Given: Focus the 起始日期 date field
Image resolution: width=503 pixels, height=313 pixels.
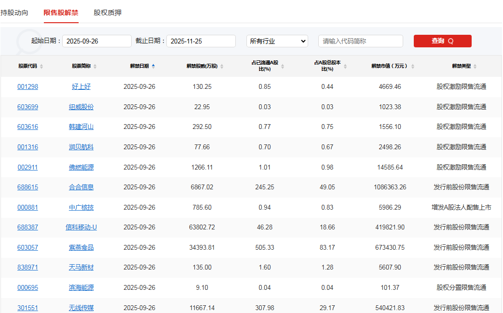Looking at the screenshot, I should point(96,41).
